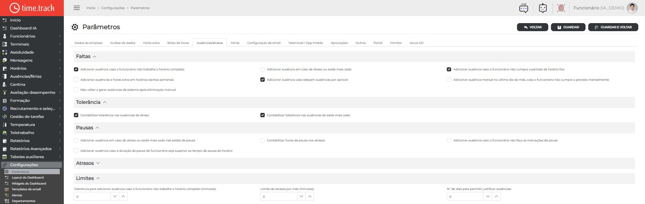Uncheck tolerance in late-arrival absences

click(76, 115)
